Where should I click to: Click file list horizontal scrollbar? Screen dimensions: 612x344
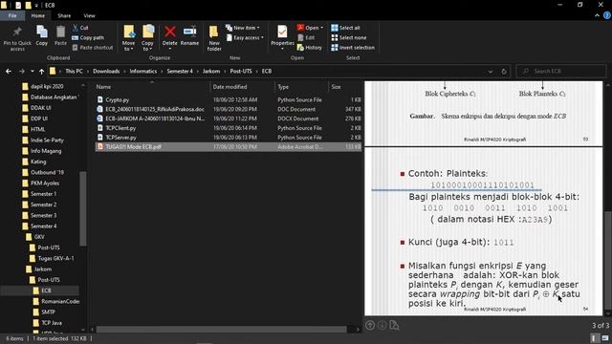click(221, 329)
